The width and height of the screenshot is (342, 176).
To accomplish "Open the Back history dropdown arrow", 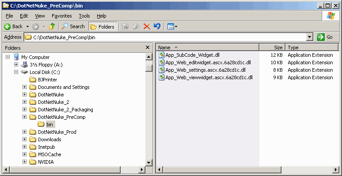I will click(x=27, y=27).
